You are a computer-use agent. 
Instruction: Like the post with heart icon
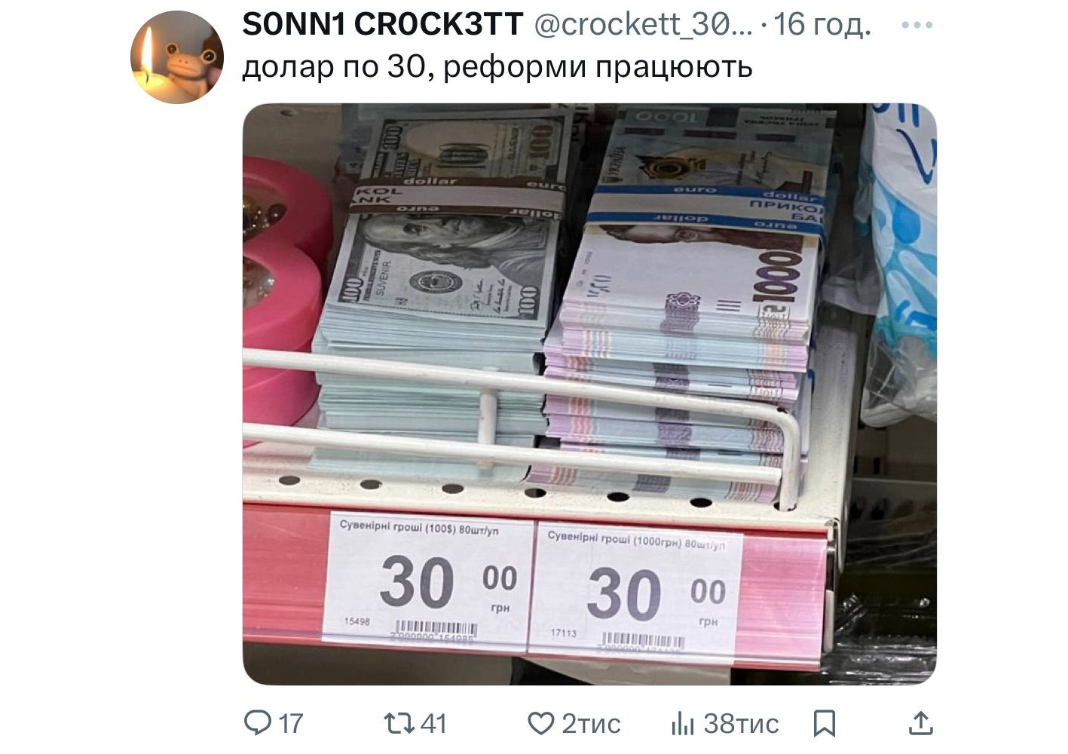click(x=540, y=724)
